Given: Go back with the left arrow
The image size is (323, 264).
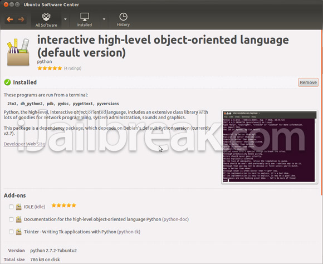Looking at the screenshot, I should click(10, 19).
